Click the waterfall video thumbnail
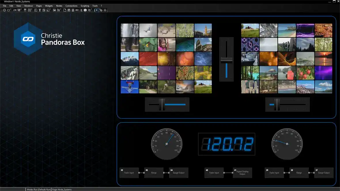 pos(129,30)
